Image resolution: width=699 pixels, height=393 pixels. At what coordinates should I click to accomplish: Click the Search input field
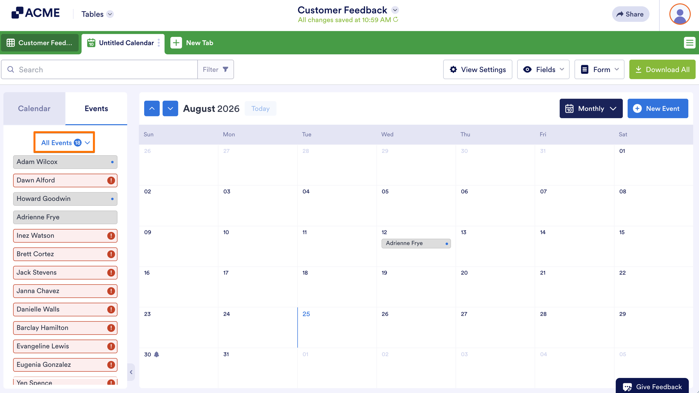pyautogui.click(x=99, y=69)
